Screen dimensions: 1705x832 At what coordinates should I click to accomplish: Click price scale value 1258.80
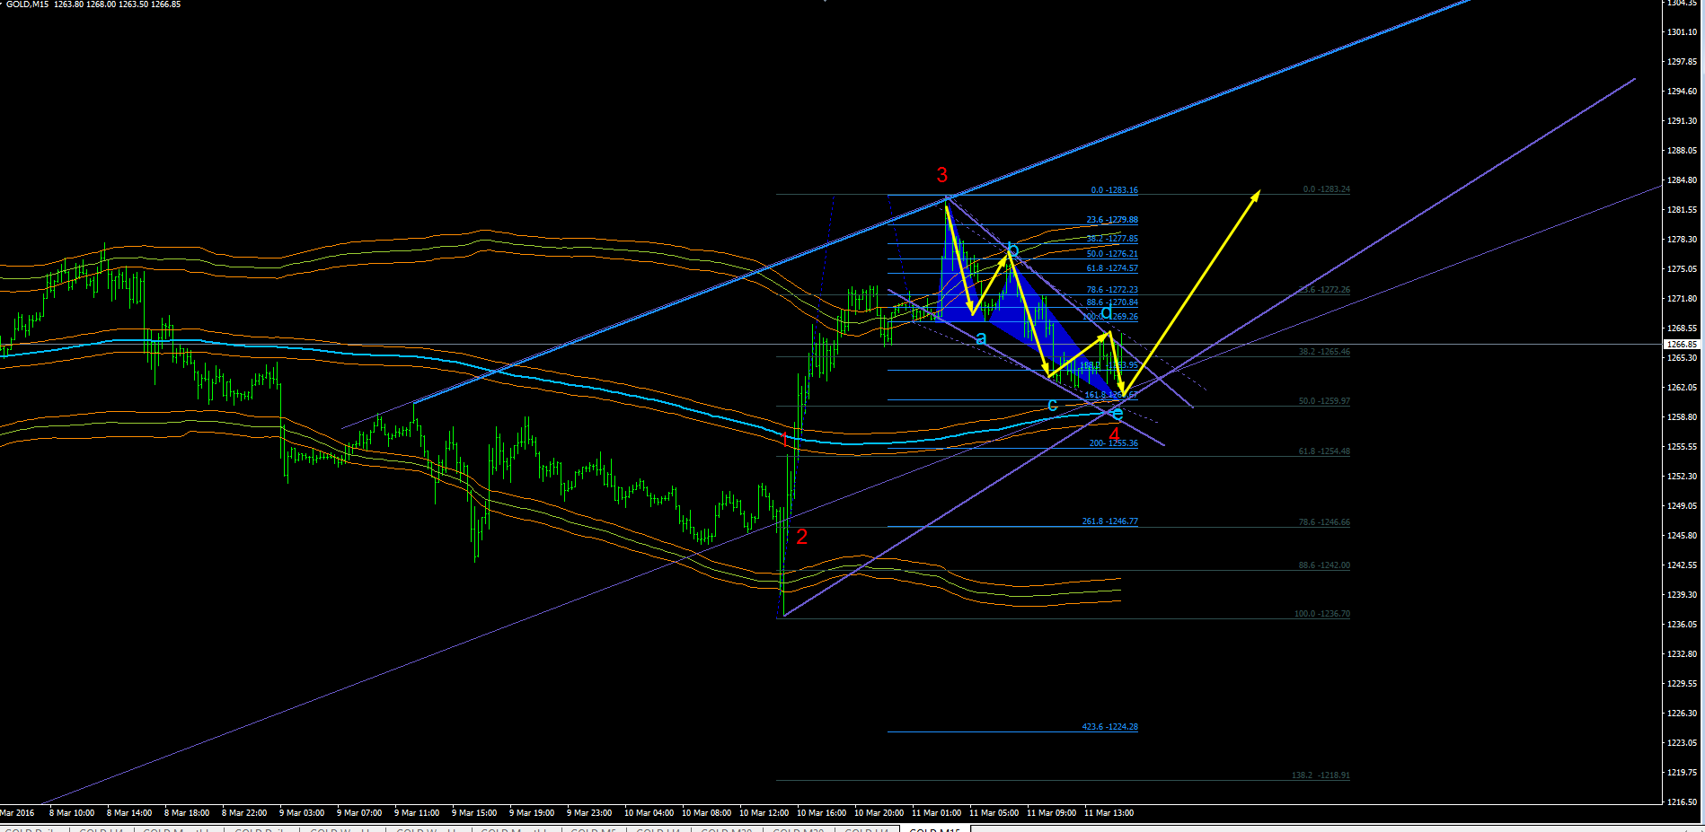1683,417
